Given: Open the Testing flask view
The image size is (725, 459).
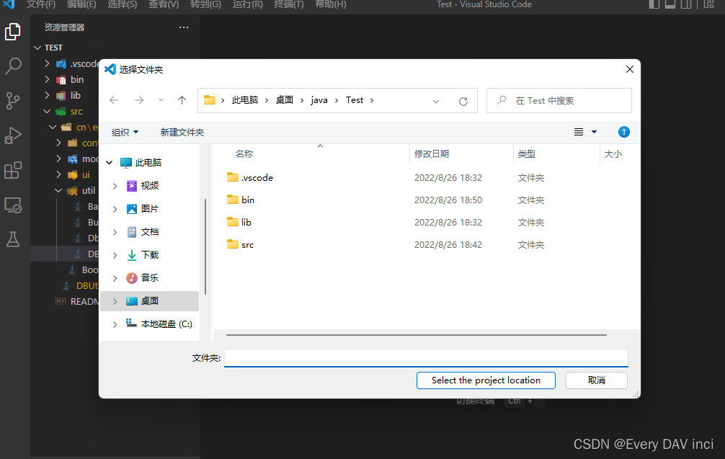Looking at the screenshot, I should pyautogui.click(x=12, y=239).
